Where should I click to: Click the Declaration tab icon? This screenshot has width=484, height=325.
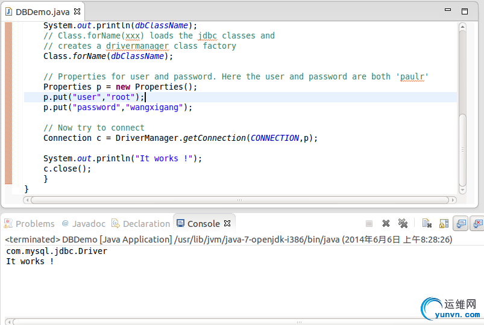[x=116, y=223]
